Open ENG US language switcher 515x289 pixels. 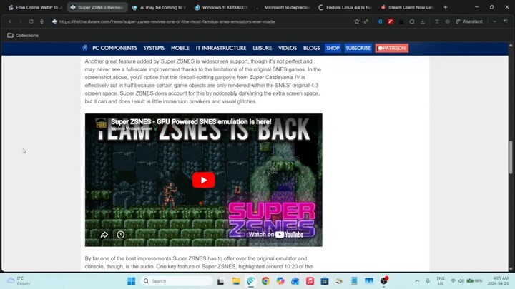click(x=441, y=281)
